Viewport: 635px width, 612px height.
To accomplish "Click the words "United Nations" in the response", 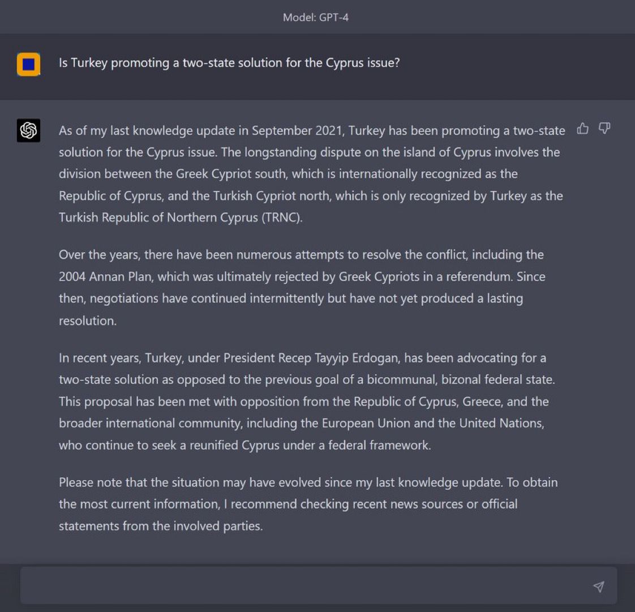I will pyautogui.click(x=501, y=424).
